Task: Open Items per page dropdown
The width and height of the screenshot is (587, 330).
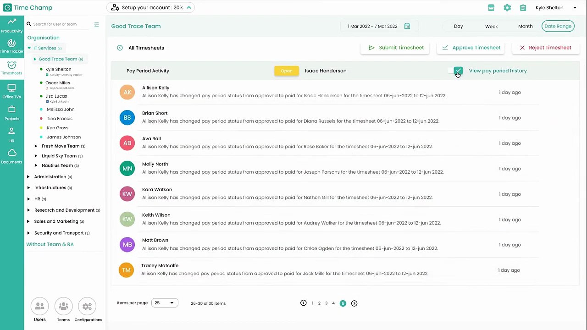Action: [165, 303]
